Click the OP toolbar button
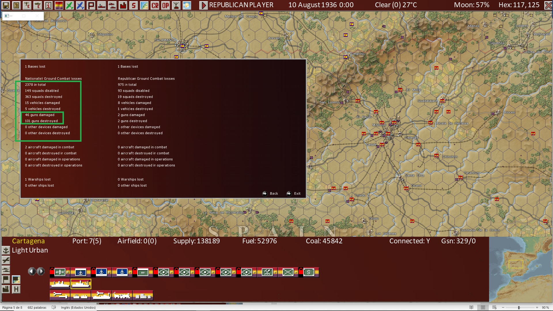 click(165, 5)
